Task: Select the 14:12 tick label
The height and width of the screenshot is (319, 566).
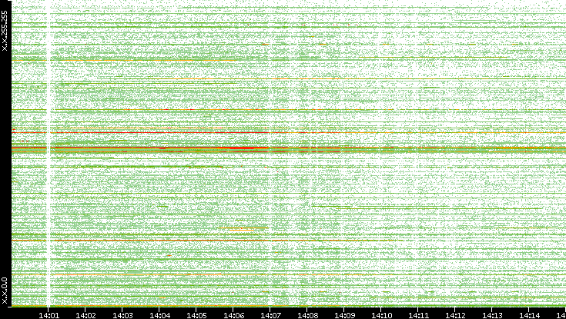Action: point(455,315)
